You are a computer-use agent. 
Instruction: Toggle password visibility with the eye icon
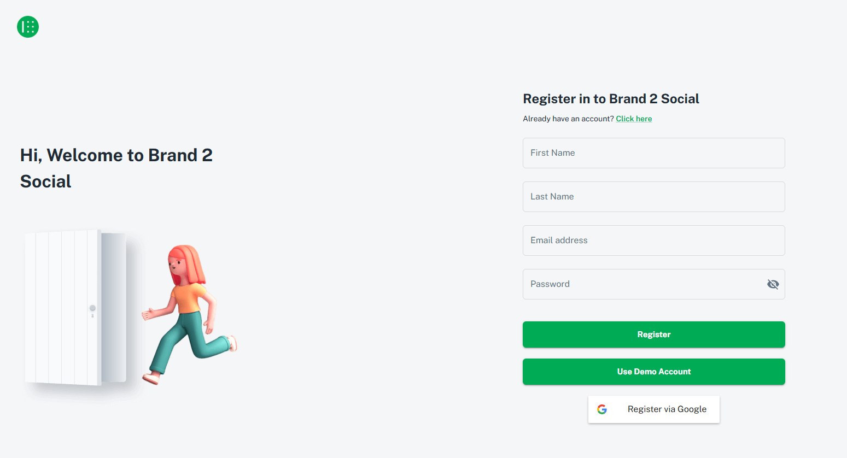pos(773,284)
